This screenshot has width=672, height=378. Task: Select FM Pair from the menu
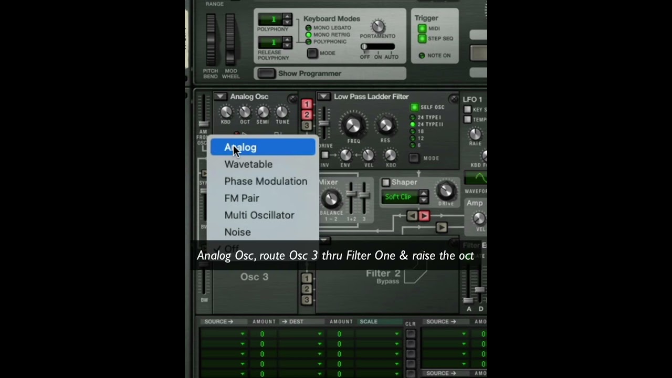tap(263, 198)
